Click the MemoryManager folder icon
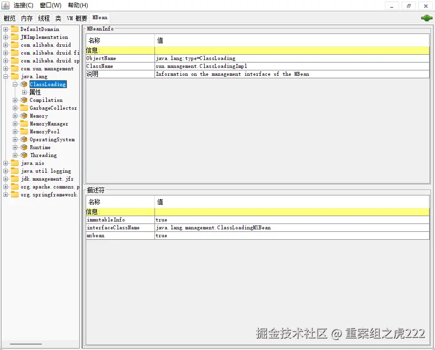Screen dimensions: 435x350 click(24, 124)
